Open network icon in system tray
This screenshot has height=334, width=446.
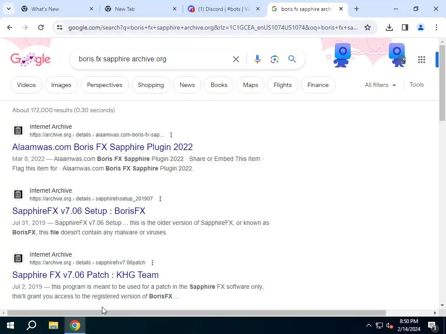click(379, 325)
